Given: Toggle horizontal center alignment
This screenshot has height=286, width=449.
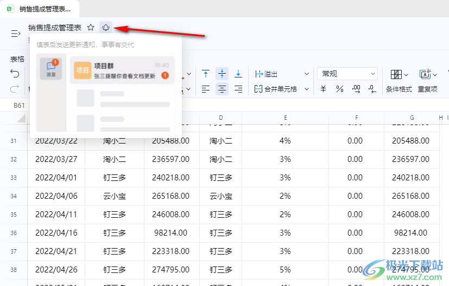Looking at the screenshot, I should [x=222, y=89].
